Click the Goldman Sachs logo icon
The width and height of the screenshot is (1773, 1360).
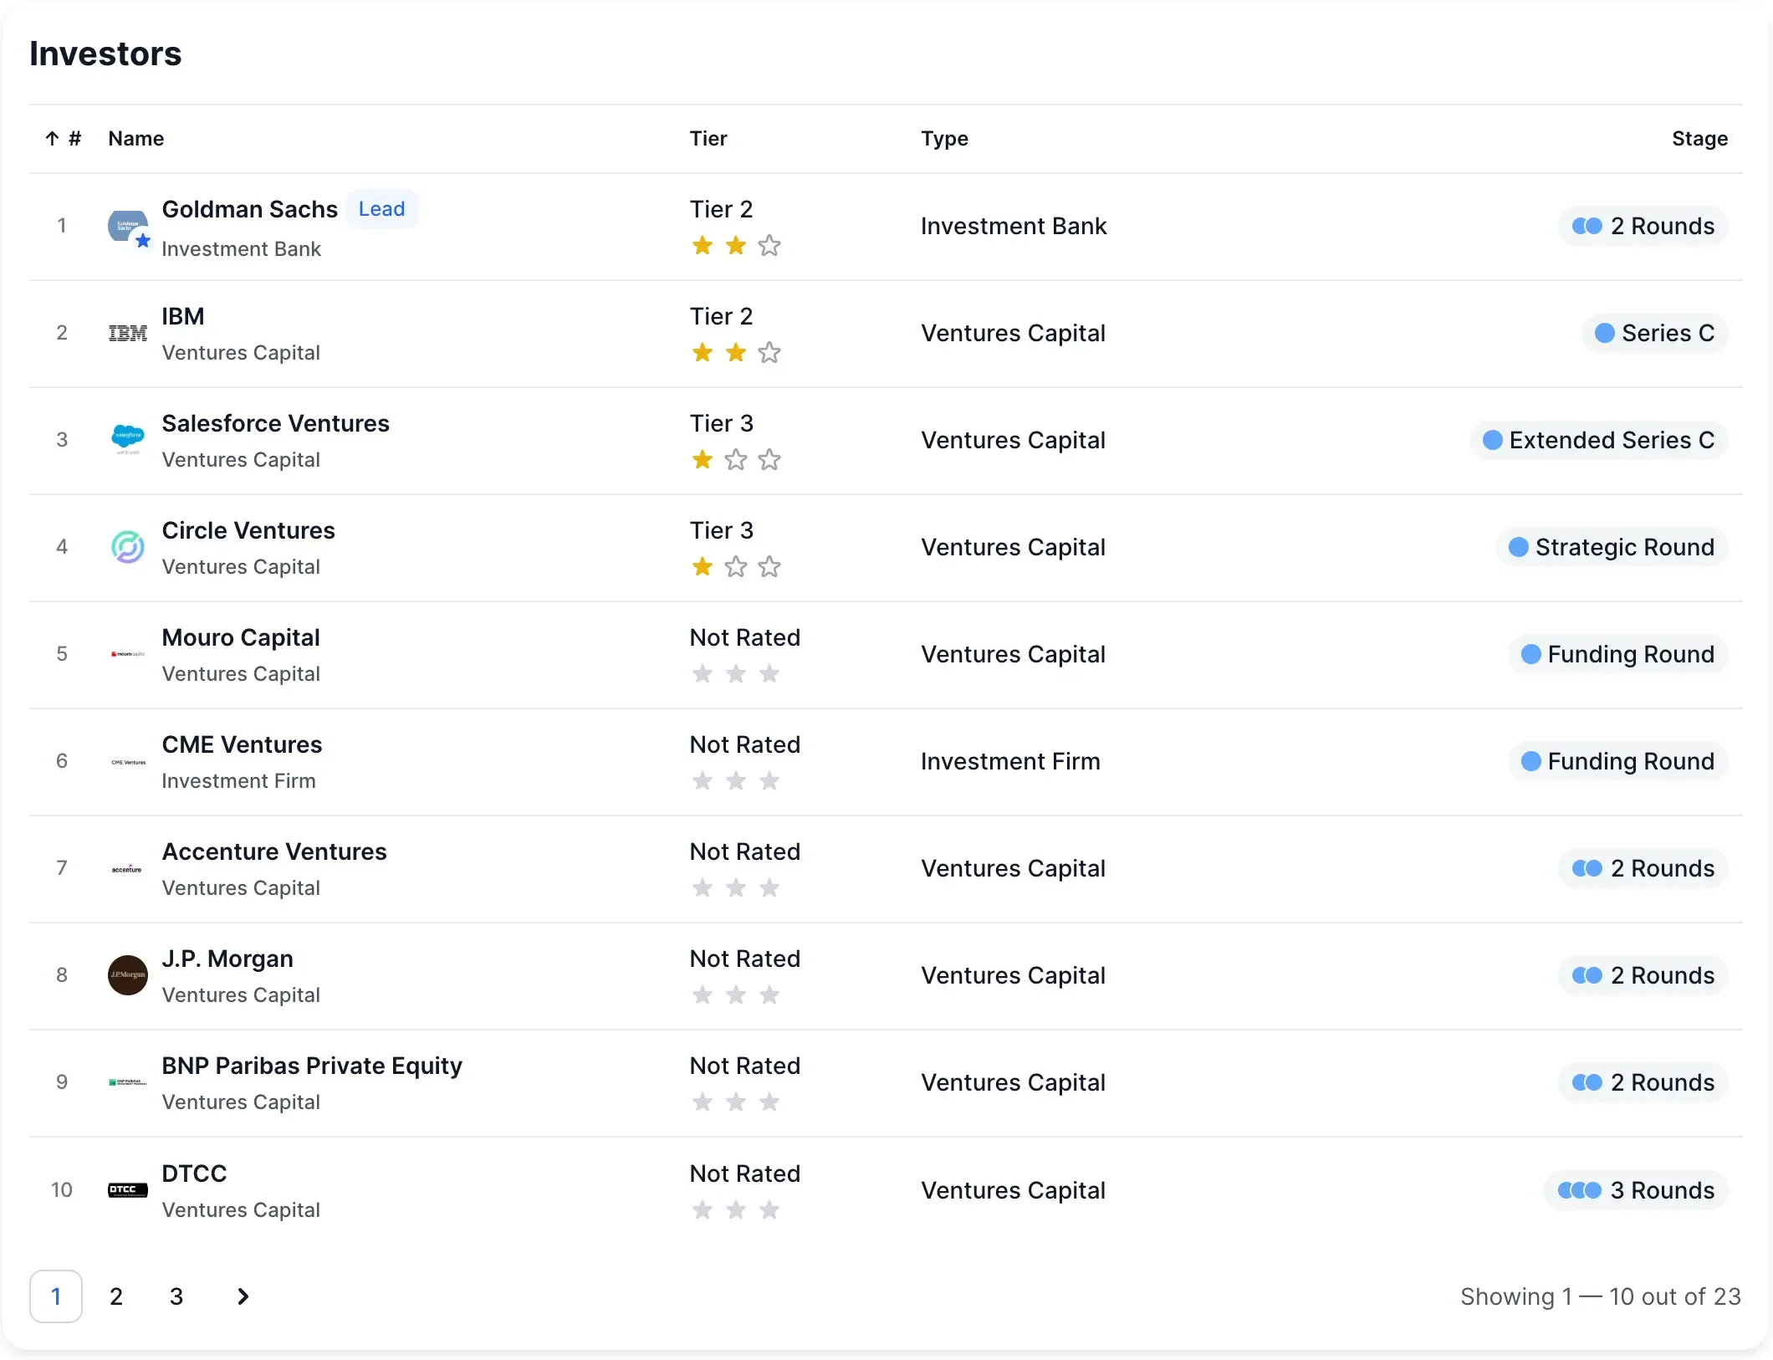pos(128,226)
